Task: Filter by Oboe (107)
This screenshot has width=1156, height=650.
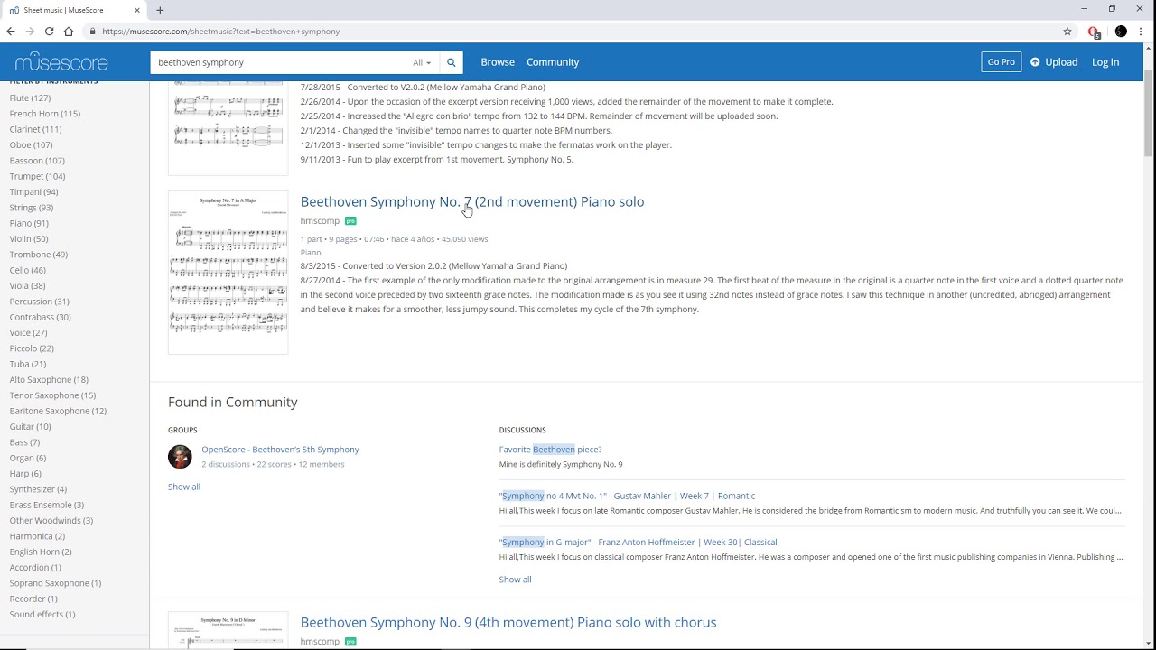Action: coord(32,144)
